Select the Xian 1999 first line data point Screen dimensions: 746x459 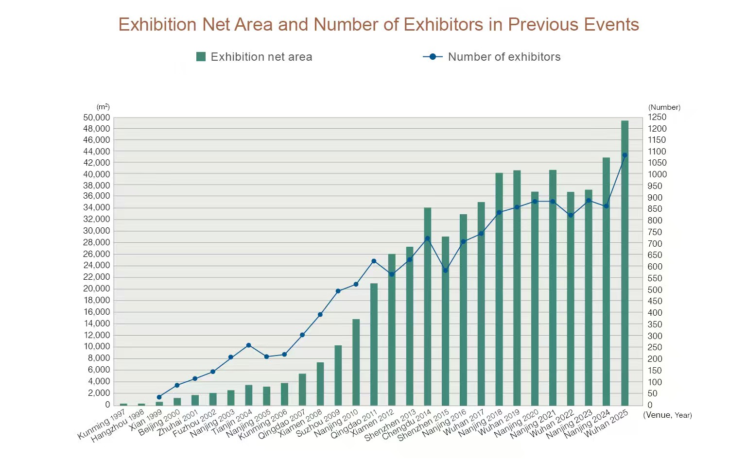159,397
